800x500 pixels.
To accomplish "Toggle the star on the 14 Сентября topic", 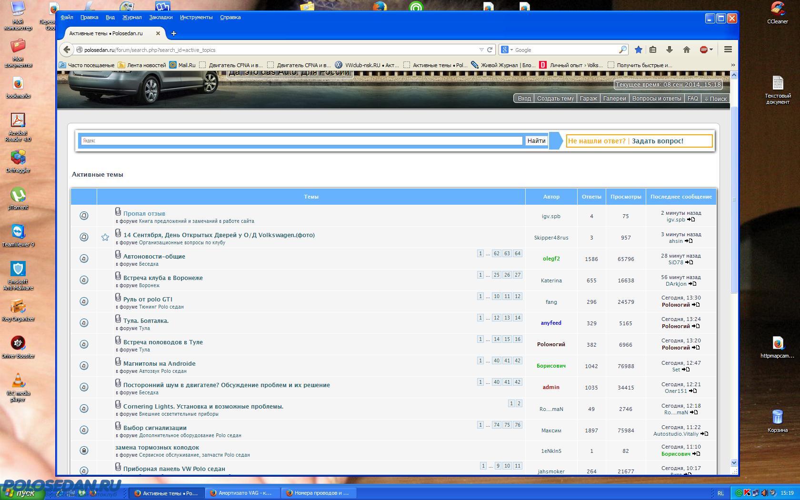I will pyautogui.click(x=105, y=237).
